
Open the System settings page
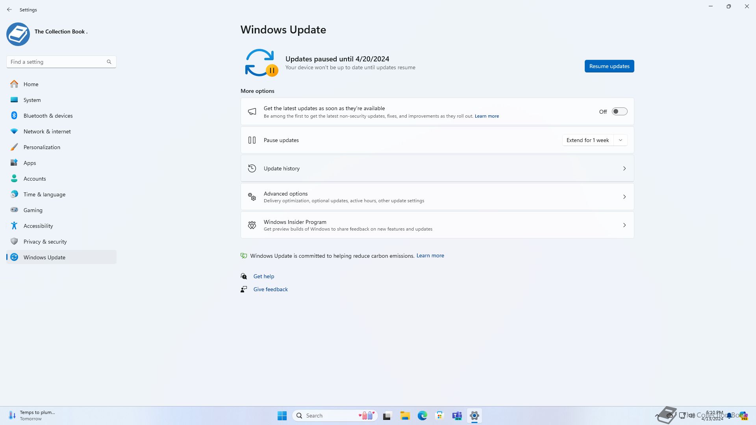(x=61, y=100)
